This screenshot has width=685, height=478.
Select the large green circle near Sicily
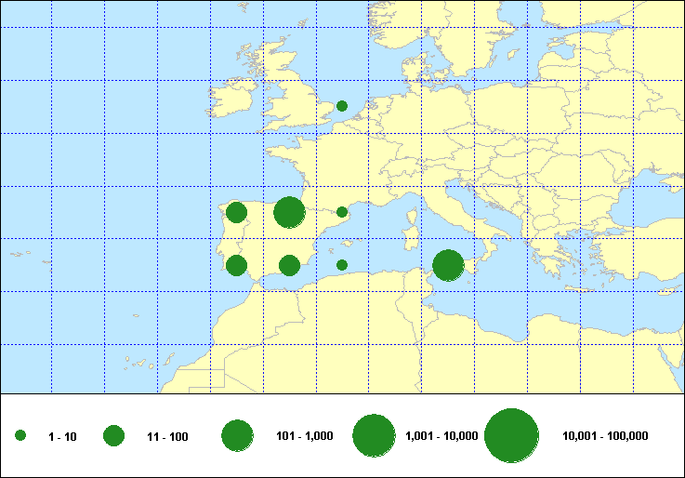tap(448, 265)
